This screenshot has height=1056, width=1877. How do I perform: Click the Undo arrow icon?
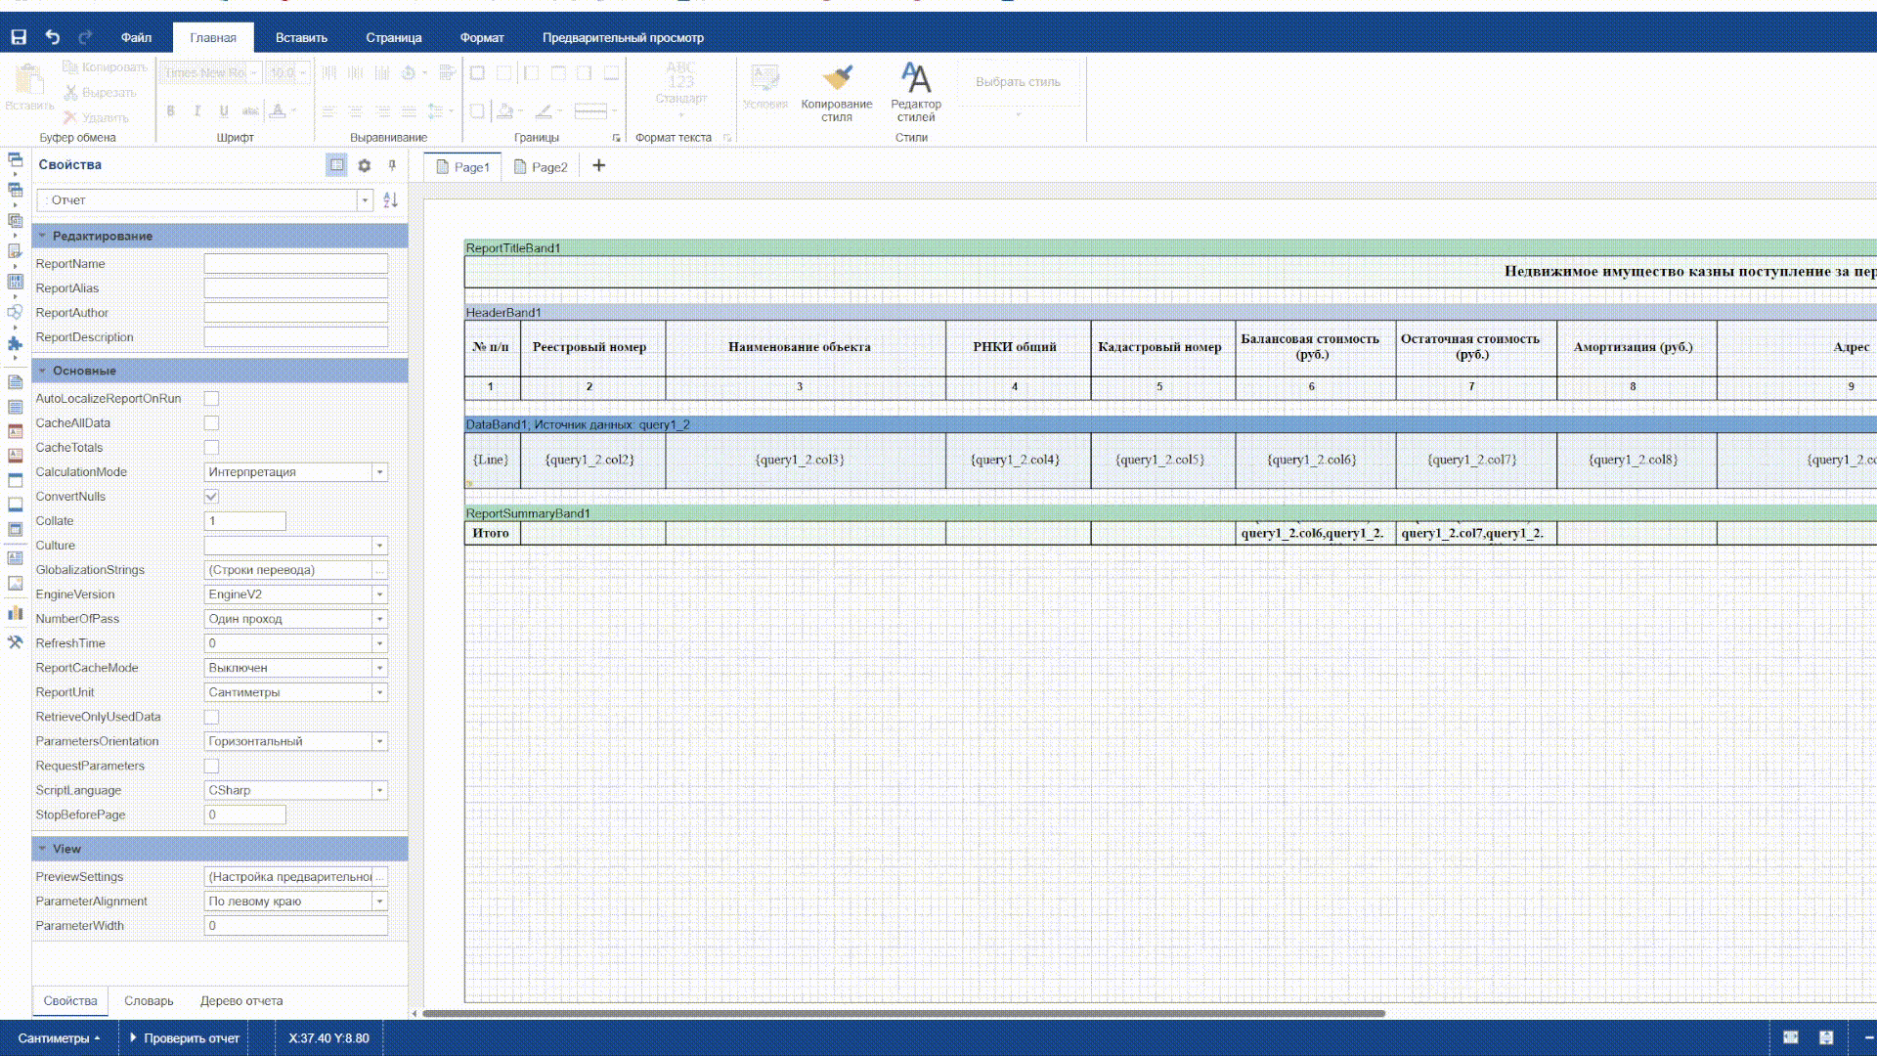click(53, 37)
